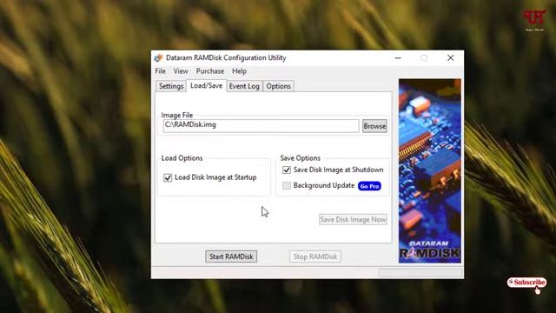Go to the Options tab
Image resolution: width=556 pixels, height=313 pixels.
[278, 86]
